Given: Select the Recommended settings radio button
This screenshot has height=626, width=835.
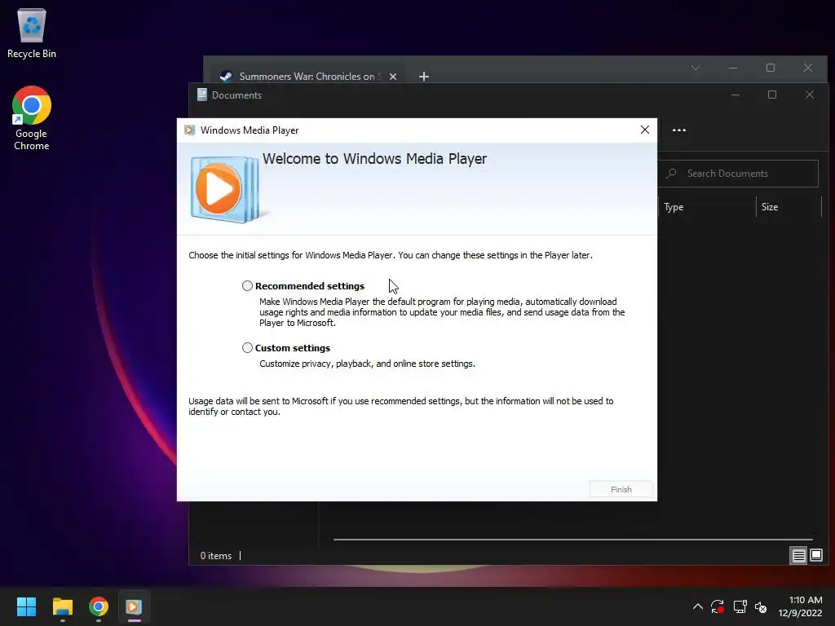Looking at the screenshot, I should coord(247,286).
